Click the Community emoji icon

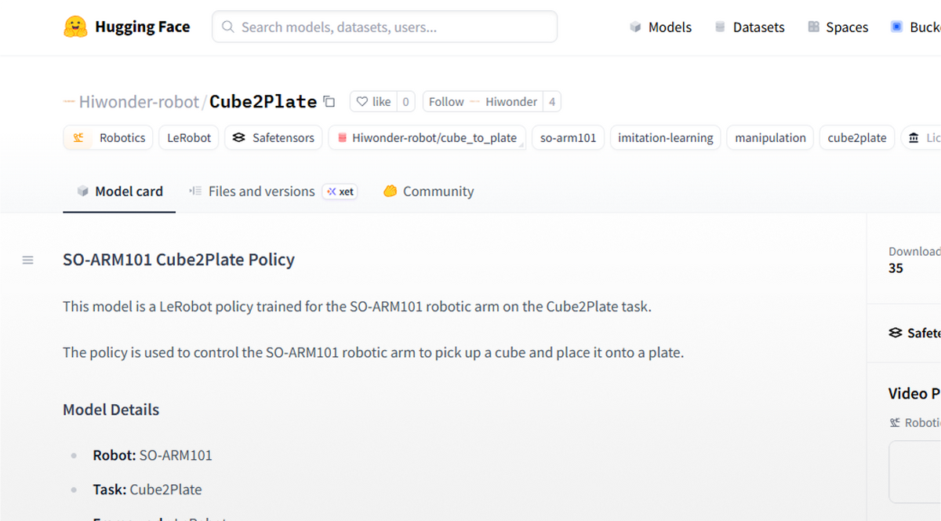click(x=390, y=191)
